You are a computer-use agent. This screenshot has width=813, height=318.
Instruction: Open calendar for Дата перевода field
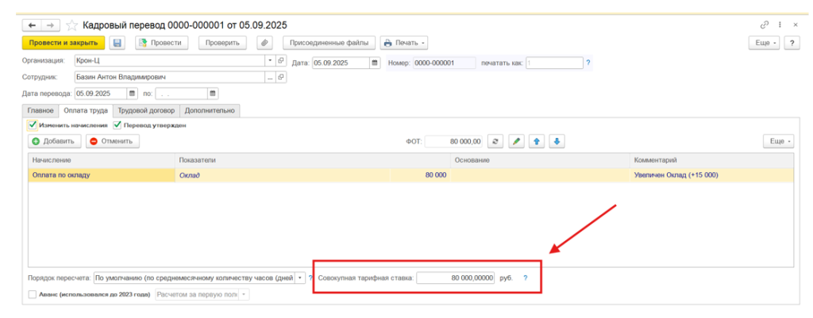point(132,94)
